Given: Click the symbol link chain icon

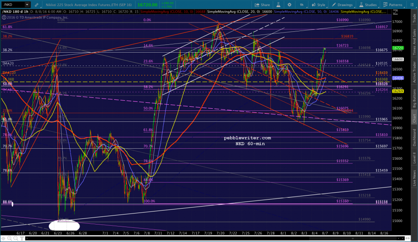Looking at the screenshot, I should coord(36,5).
